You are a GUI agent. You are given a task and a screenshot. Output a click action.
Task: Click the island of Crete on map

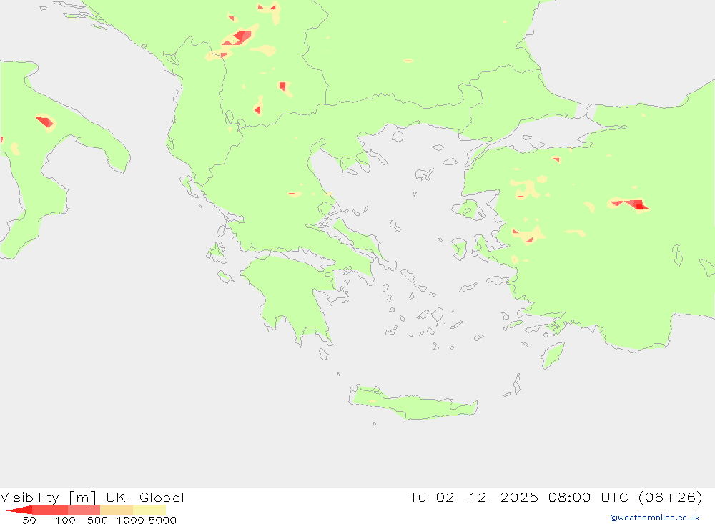point(413,403)
